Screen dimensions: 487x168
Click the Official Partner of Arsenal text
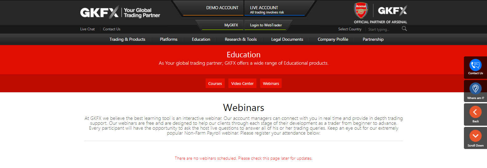pyautogui.click(x=380, y=22)
